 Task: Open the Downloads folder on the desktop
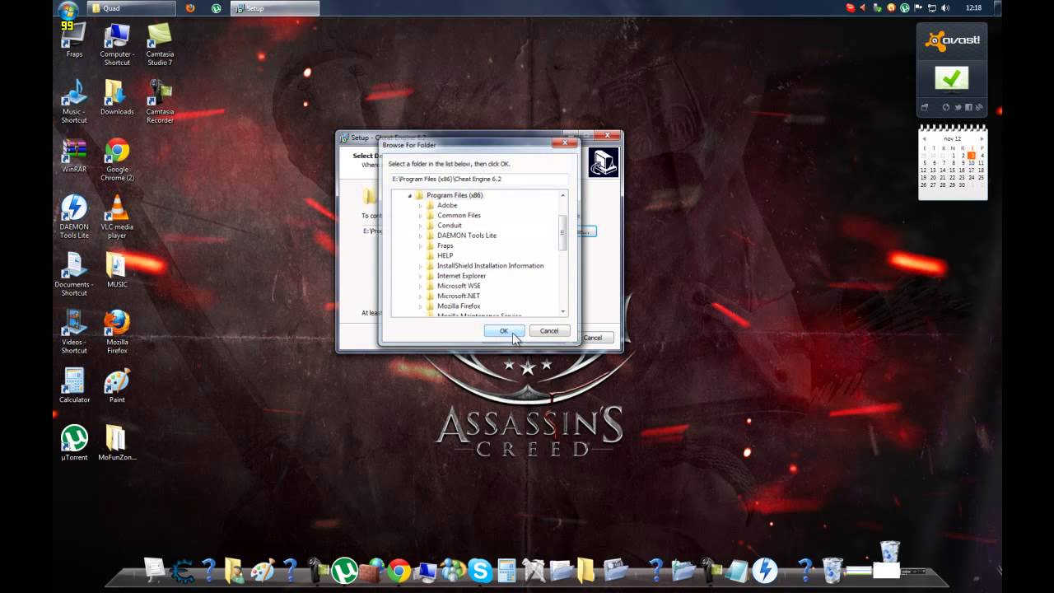pos(117,97)
